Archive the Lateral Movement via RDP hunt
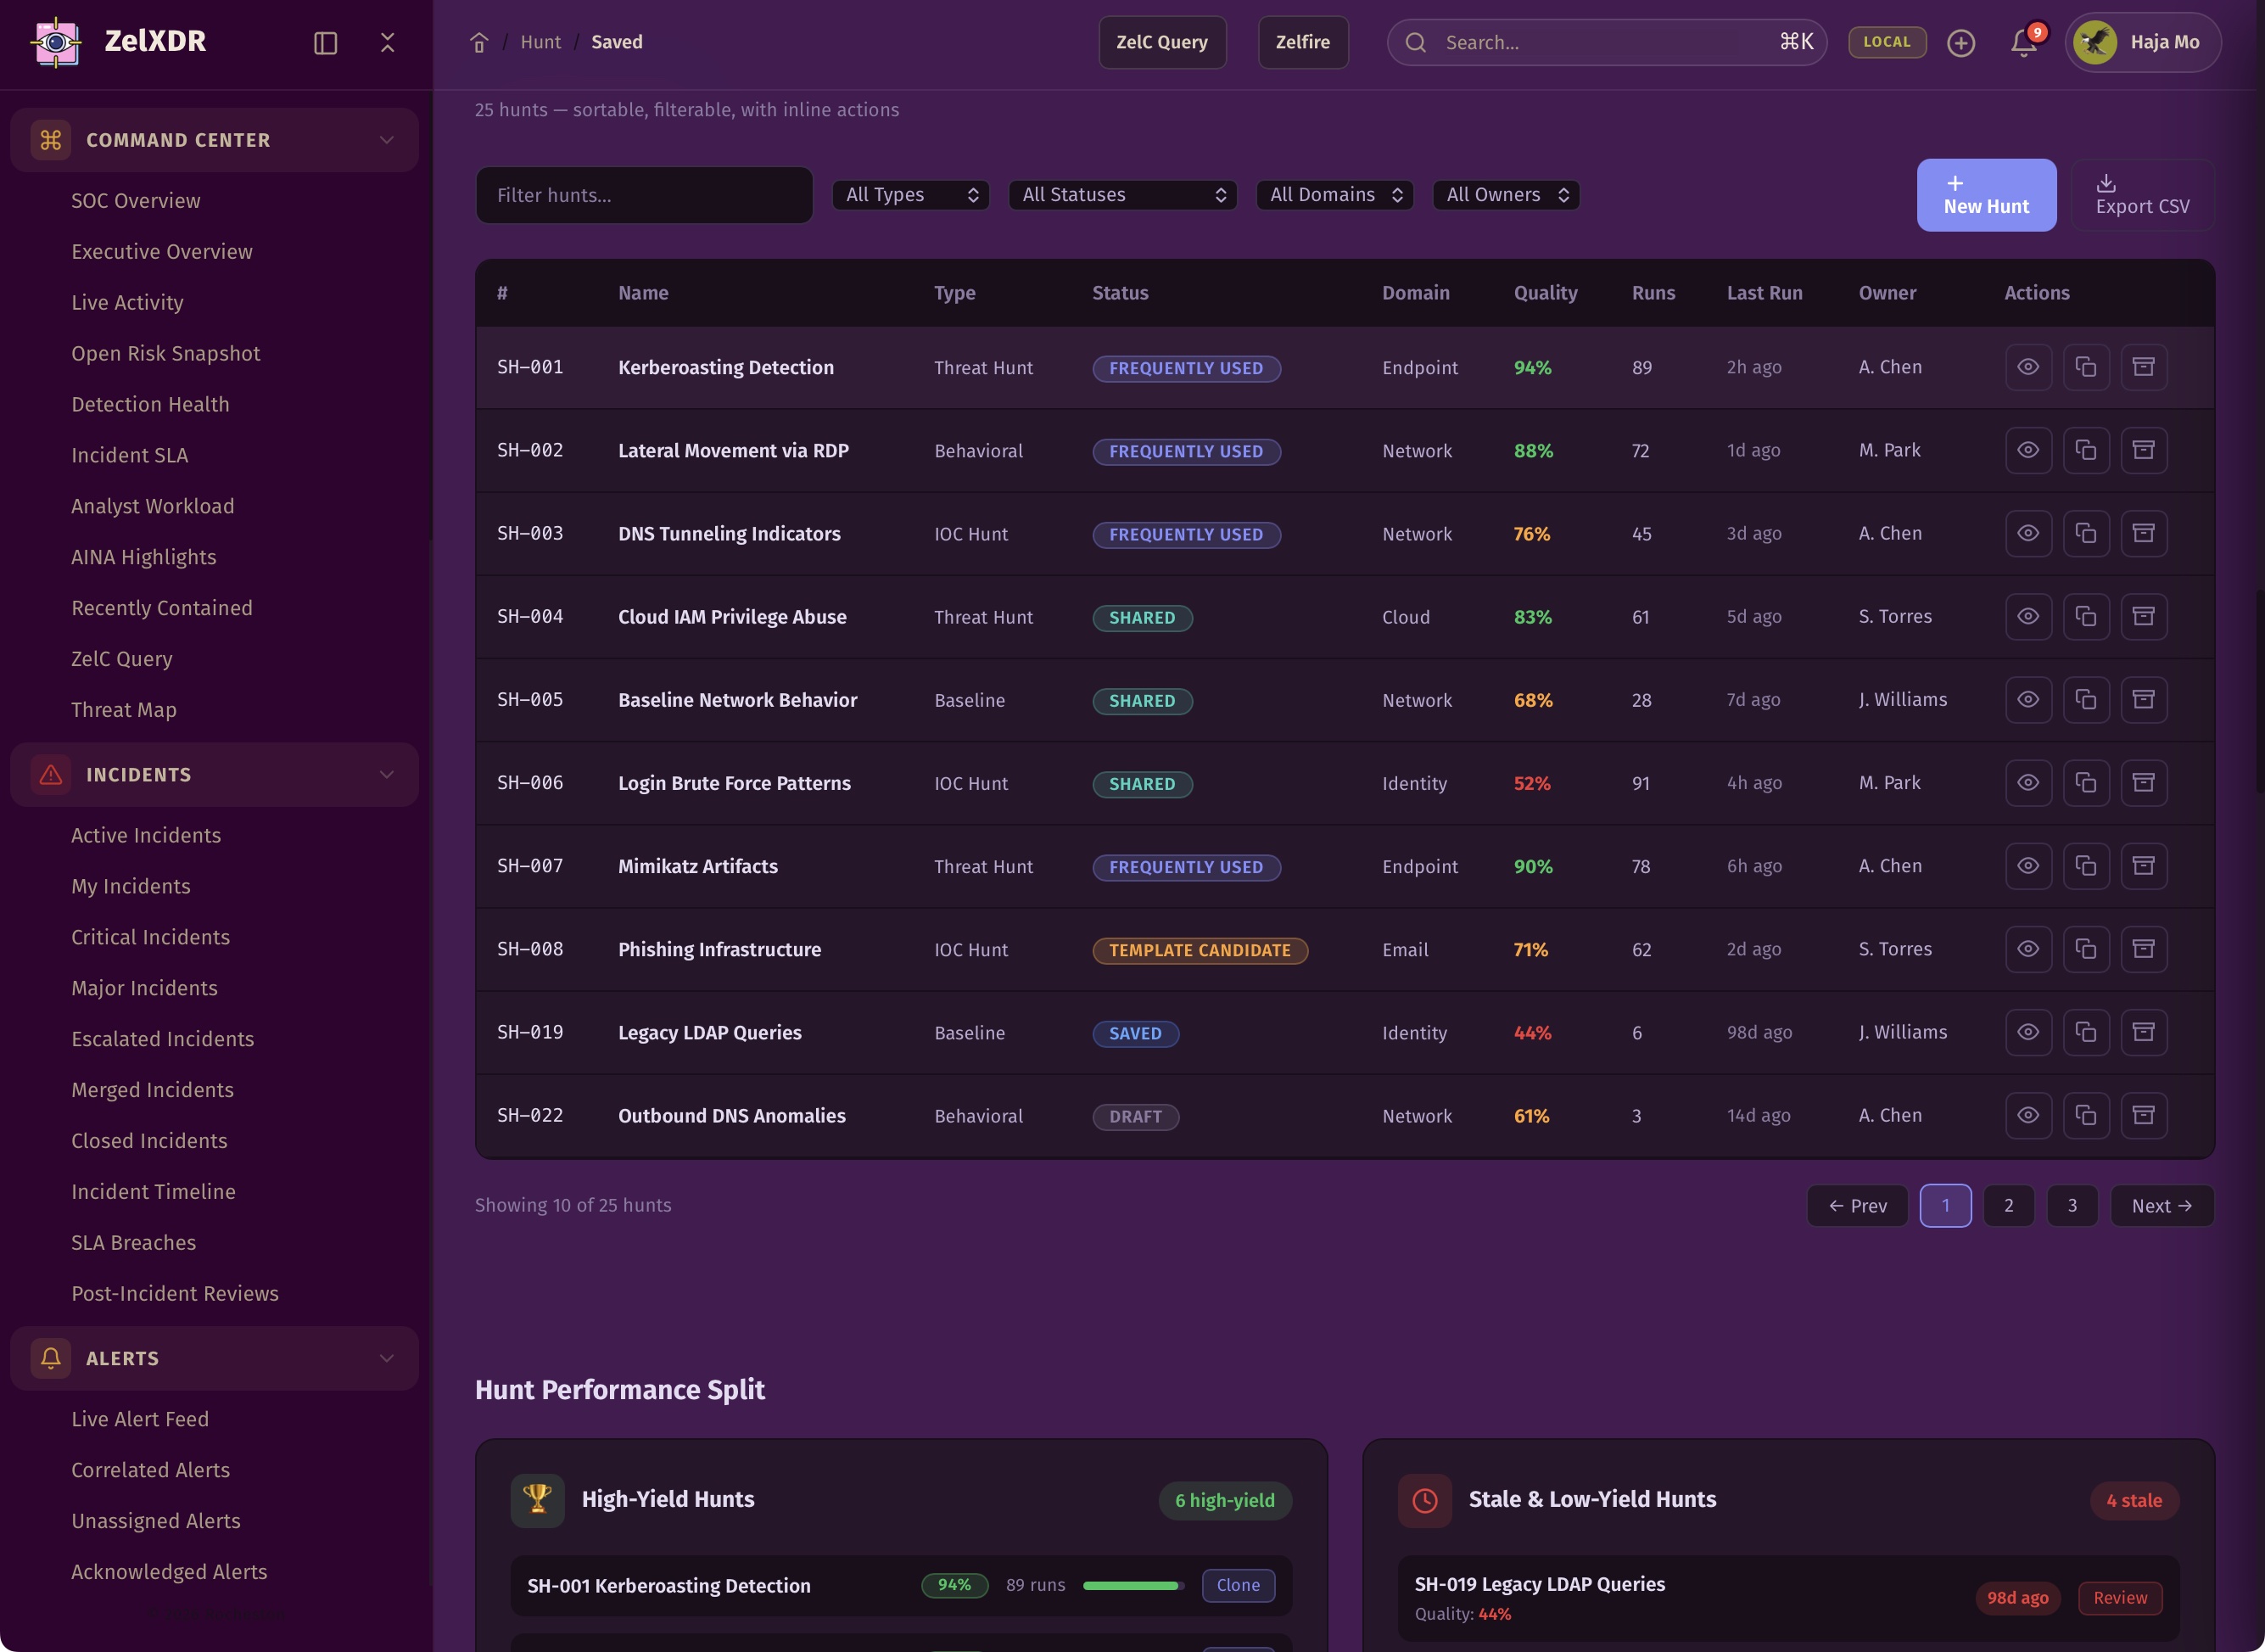The image size is (2265, 1652). pyautogui.click(x=2143, y=450)
